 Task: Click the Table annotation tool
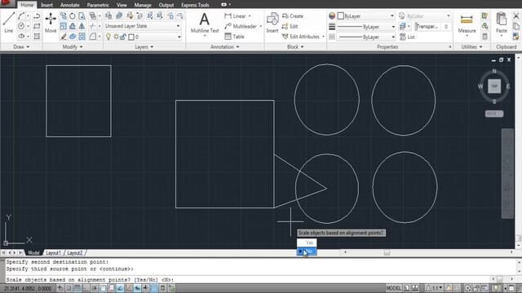tap(234, 36)
